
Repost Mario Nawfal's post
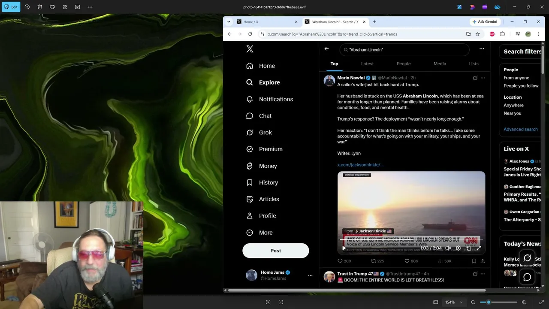pyautogui.click(x=377, y=261)
